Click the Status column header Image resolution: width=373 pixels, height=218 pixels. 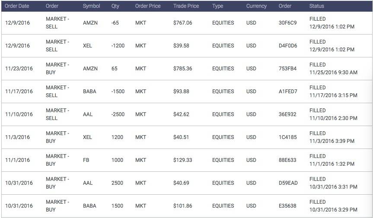pyautogui.click(x=317, y=6)
